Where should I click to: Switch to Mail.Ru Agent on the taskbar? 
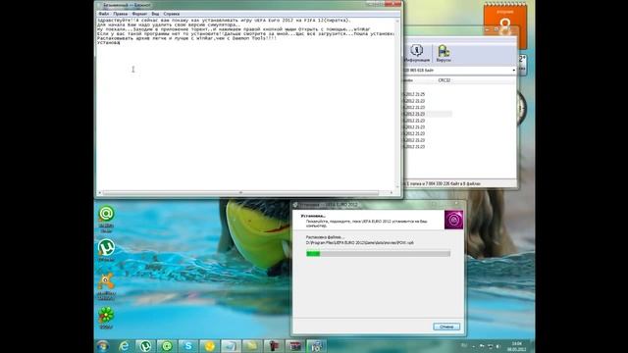pos(166,346)
